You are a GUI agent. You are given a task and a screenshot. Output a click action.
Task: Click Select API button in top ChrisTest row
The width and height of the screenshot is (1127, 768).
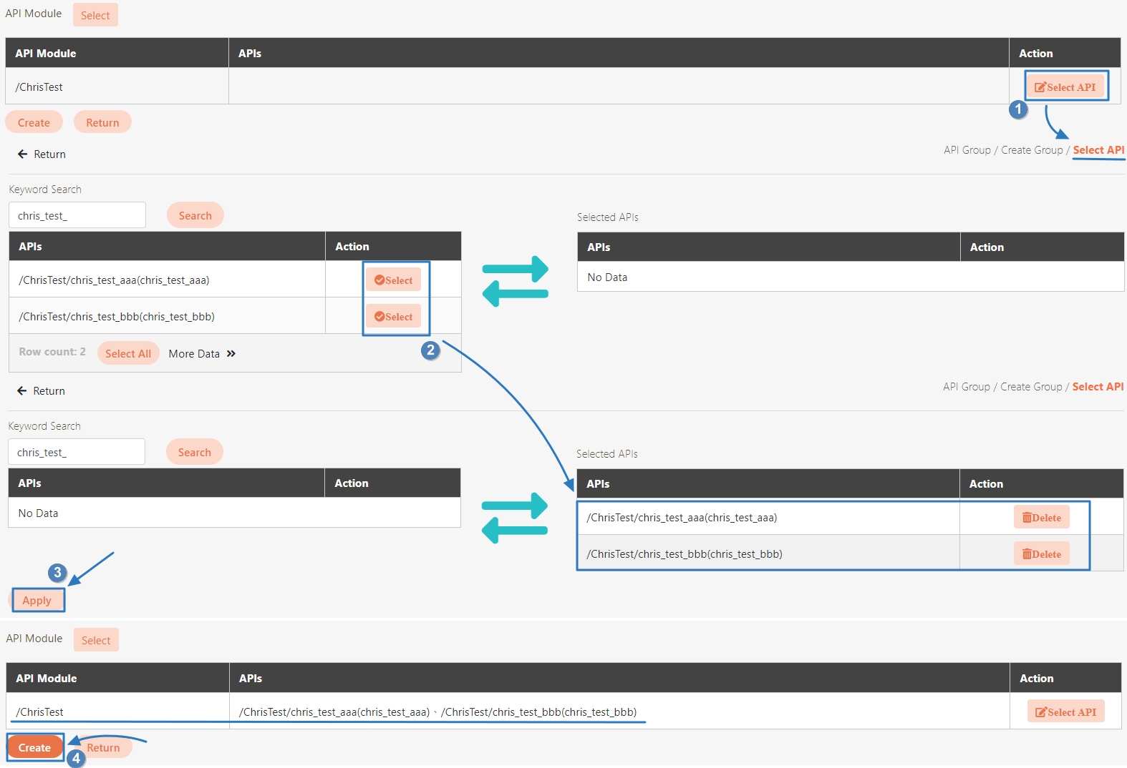[x=1065, y=87]
